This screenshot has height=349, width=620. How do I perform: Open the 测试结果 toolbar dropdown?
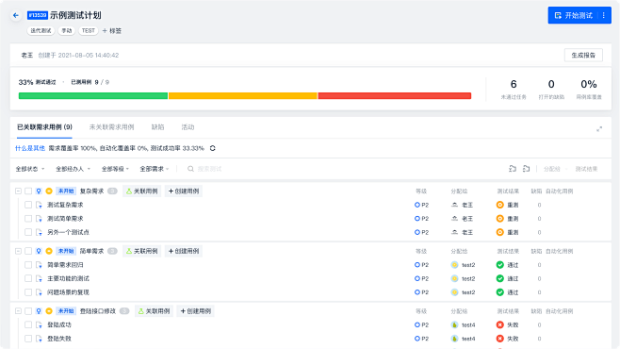pyautogui.click(x=586, y=169)
